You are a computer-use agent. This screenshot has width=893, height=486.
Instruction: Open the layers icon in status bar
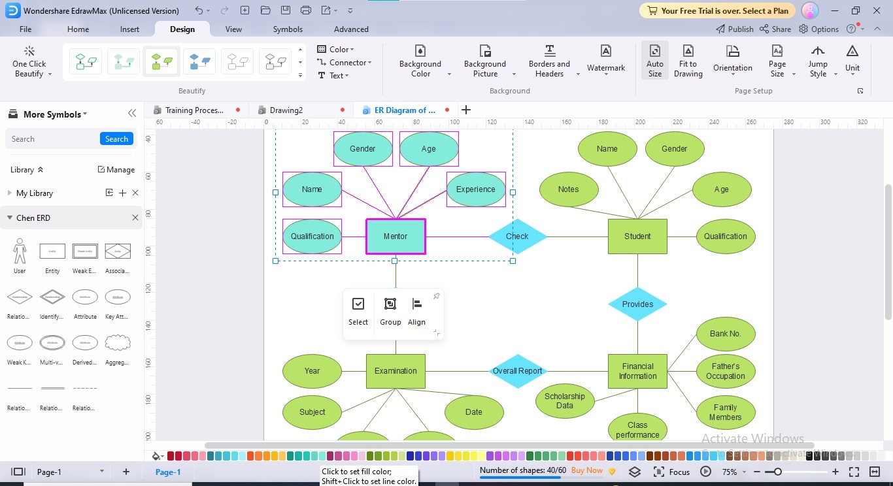(x=635, y=472)
